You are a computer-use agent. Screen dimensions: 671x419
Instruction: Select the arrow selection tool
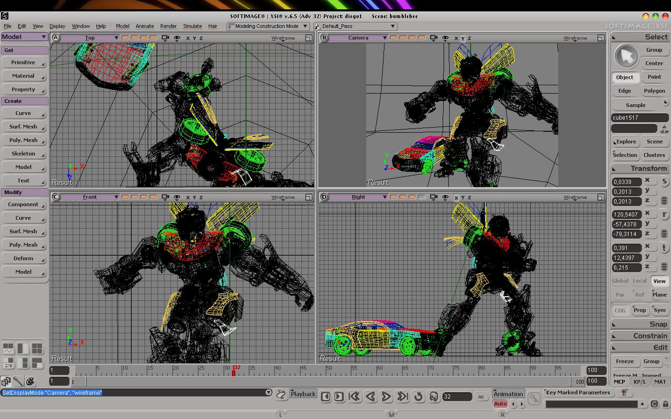tap(626, 57)
